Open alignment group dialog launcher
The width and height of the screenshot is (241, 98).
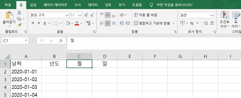pos(175,32)
